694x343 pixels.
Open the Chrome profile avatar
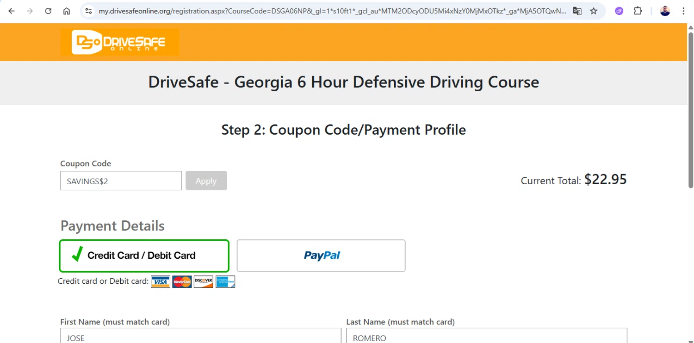click(x=665, y=11)
